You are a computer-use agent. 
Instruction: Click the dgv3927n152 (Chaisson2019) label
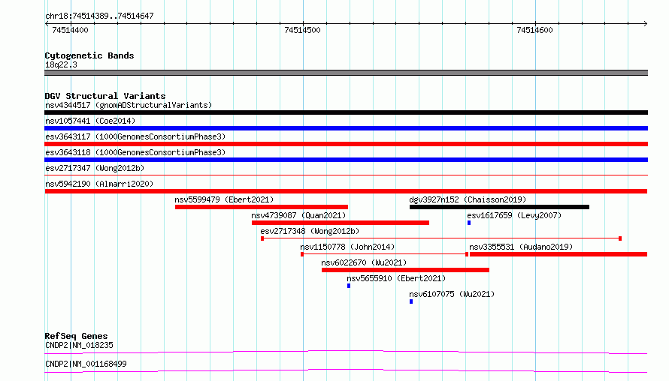[x=468, y=199]
